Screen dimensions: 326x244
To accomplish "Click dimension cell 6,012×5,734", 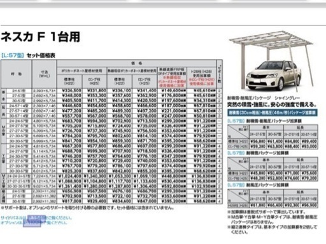I will pyautogui.click(x=45, y=171).
